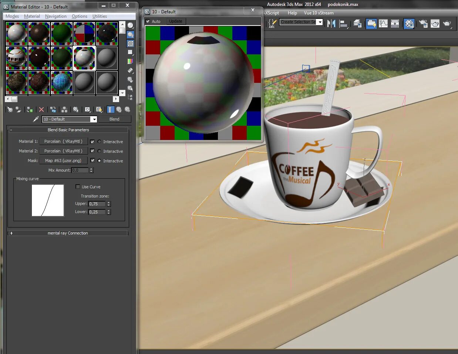Viewport: 458px width, 354px height.
Task: Open the Manage Layers icon
Action: [x=357, y=24]
